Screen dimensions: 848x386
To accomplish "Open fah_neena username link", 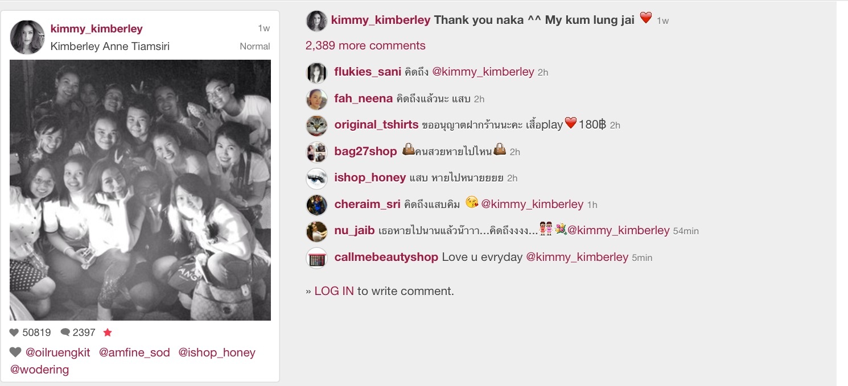I will 364,98.
